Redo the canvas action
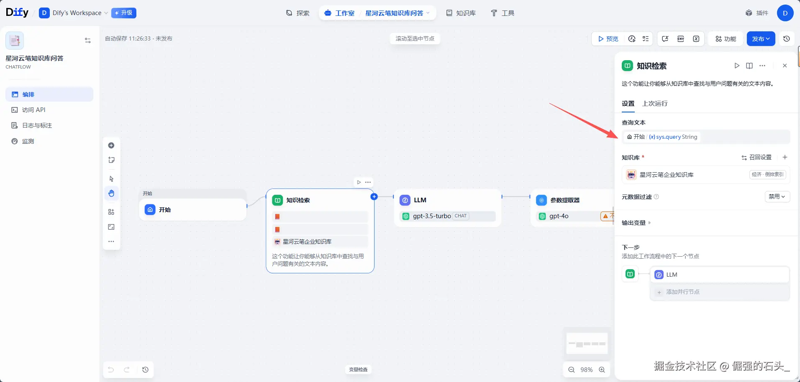 (x=127, y=369)
